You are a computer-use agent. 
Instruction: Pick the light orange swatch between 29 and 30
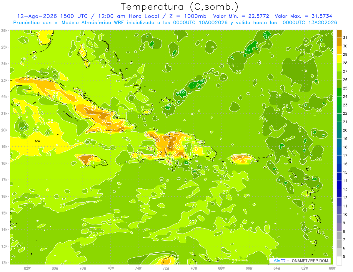pos(339,50)
